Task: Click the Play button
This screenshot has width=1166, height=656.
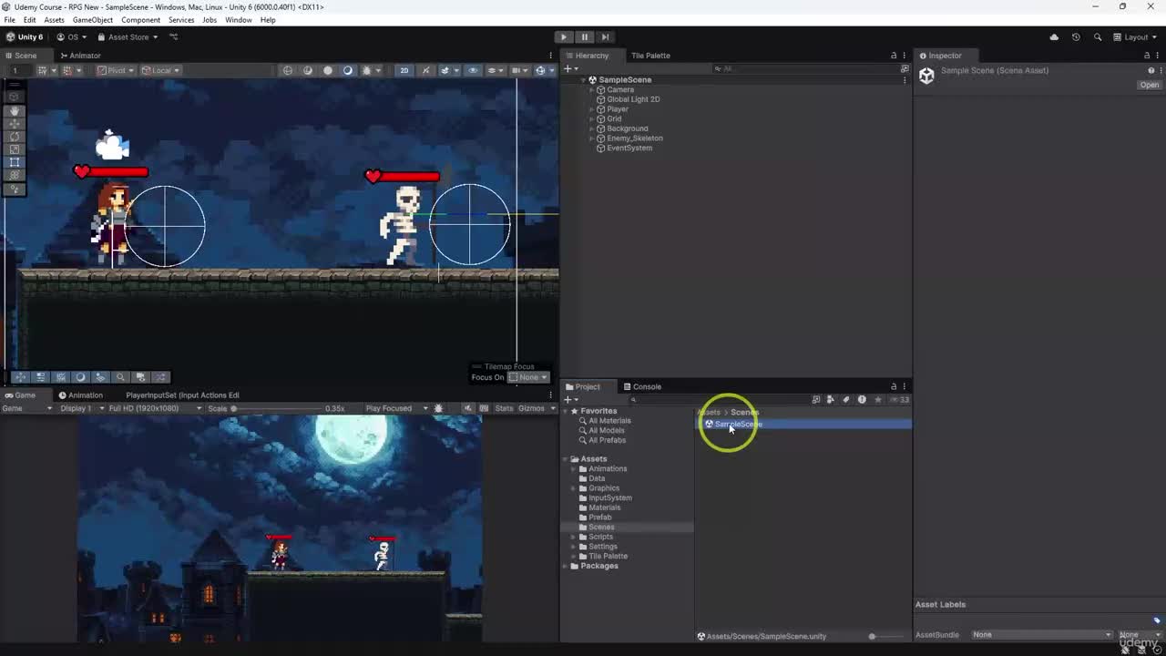Action: 564,37
